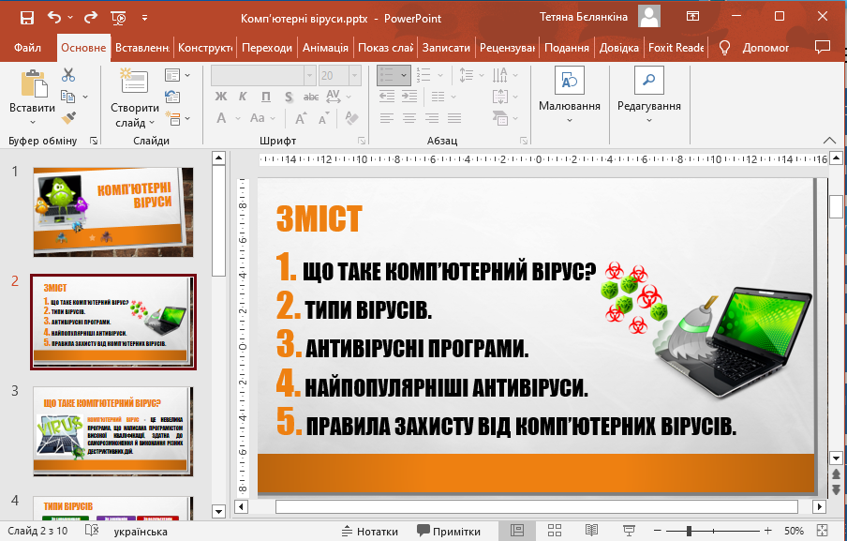Open the Change Case (Aa) dropdown

(262, 118)
